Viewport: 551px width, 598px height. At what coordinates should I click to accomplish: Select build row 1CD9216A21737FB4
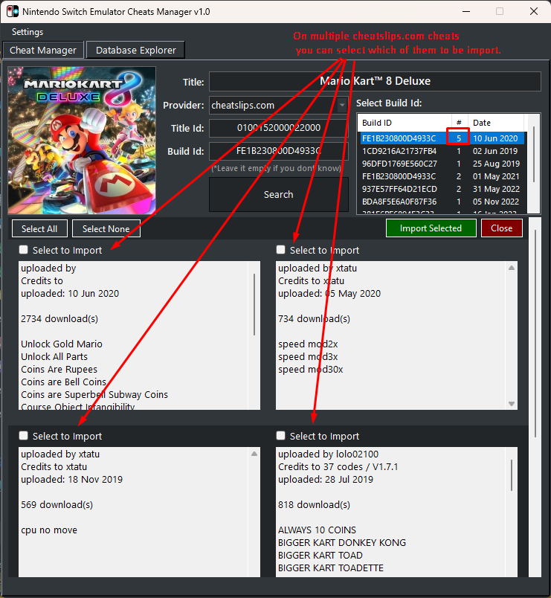[442, 151]
